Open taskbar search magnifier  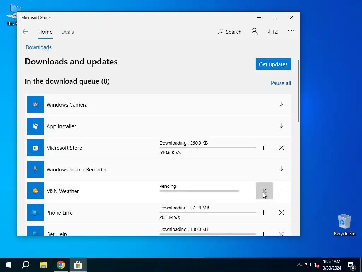25,265
